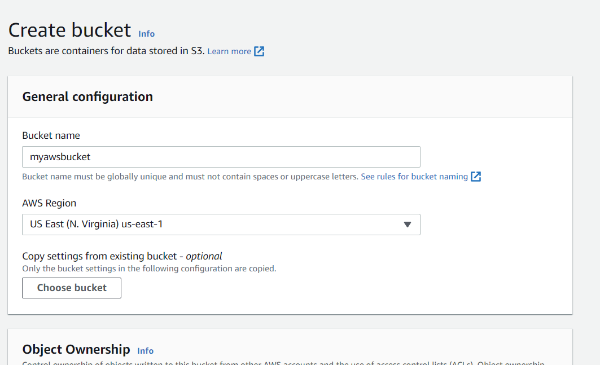Image resolution: width=600 pixels, height=365 pixels.
Task: Click the General configuration section header
Action: pos(87,96)
